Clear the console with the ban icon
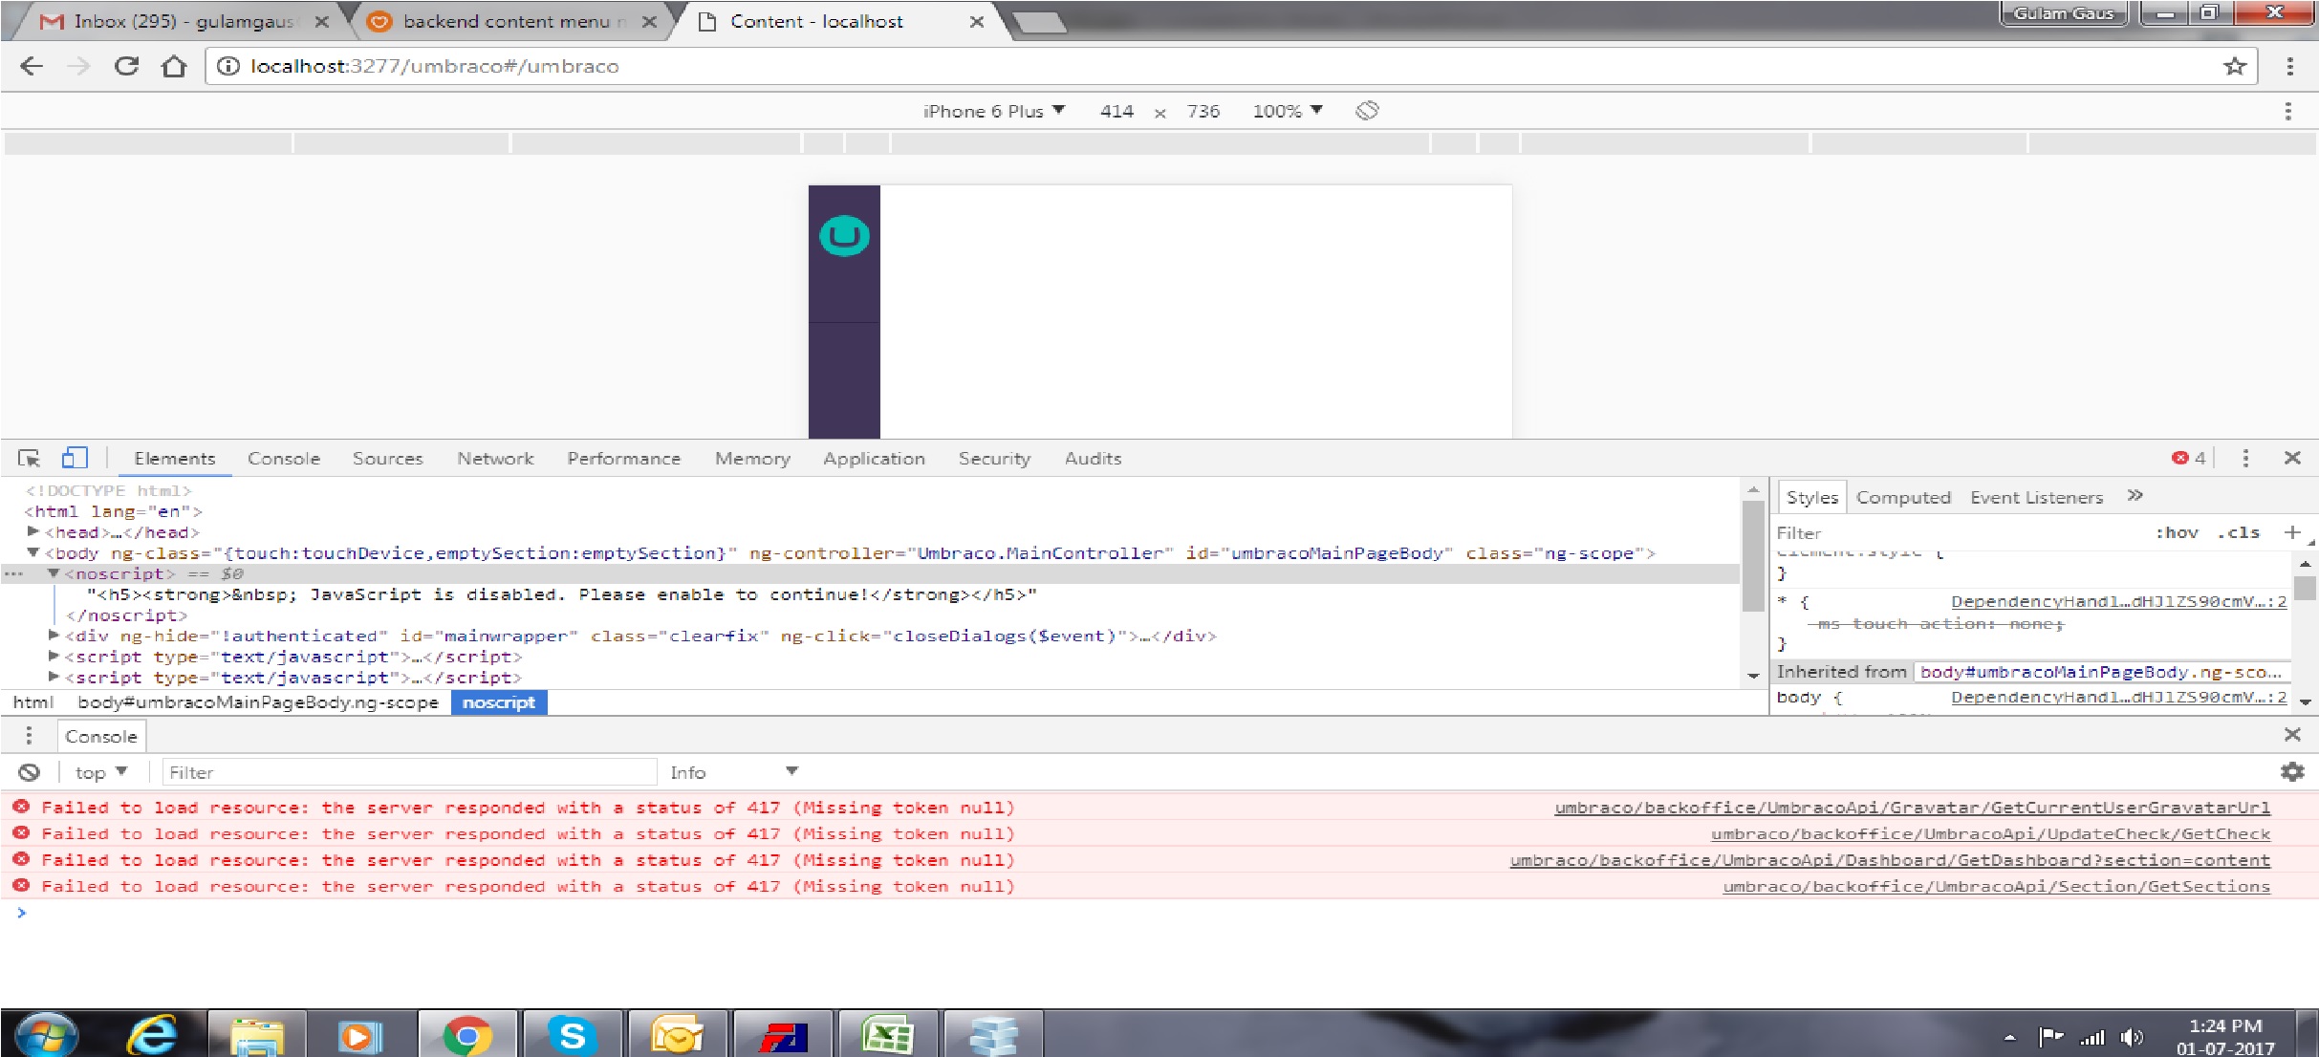 pos(30,772)
